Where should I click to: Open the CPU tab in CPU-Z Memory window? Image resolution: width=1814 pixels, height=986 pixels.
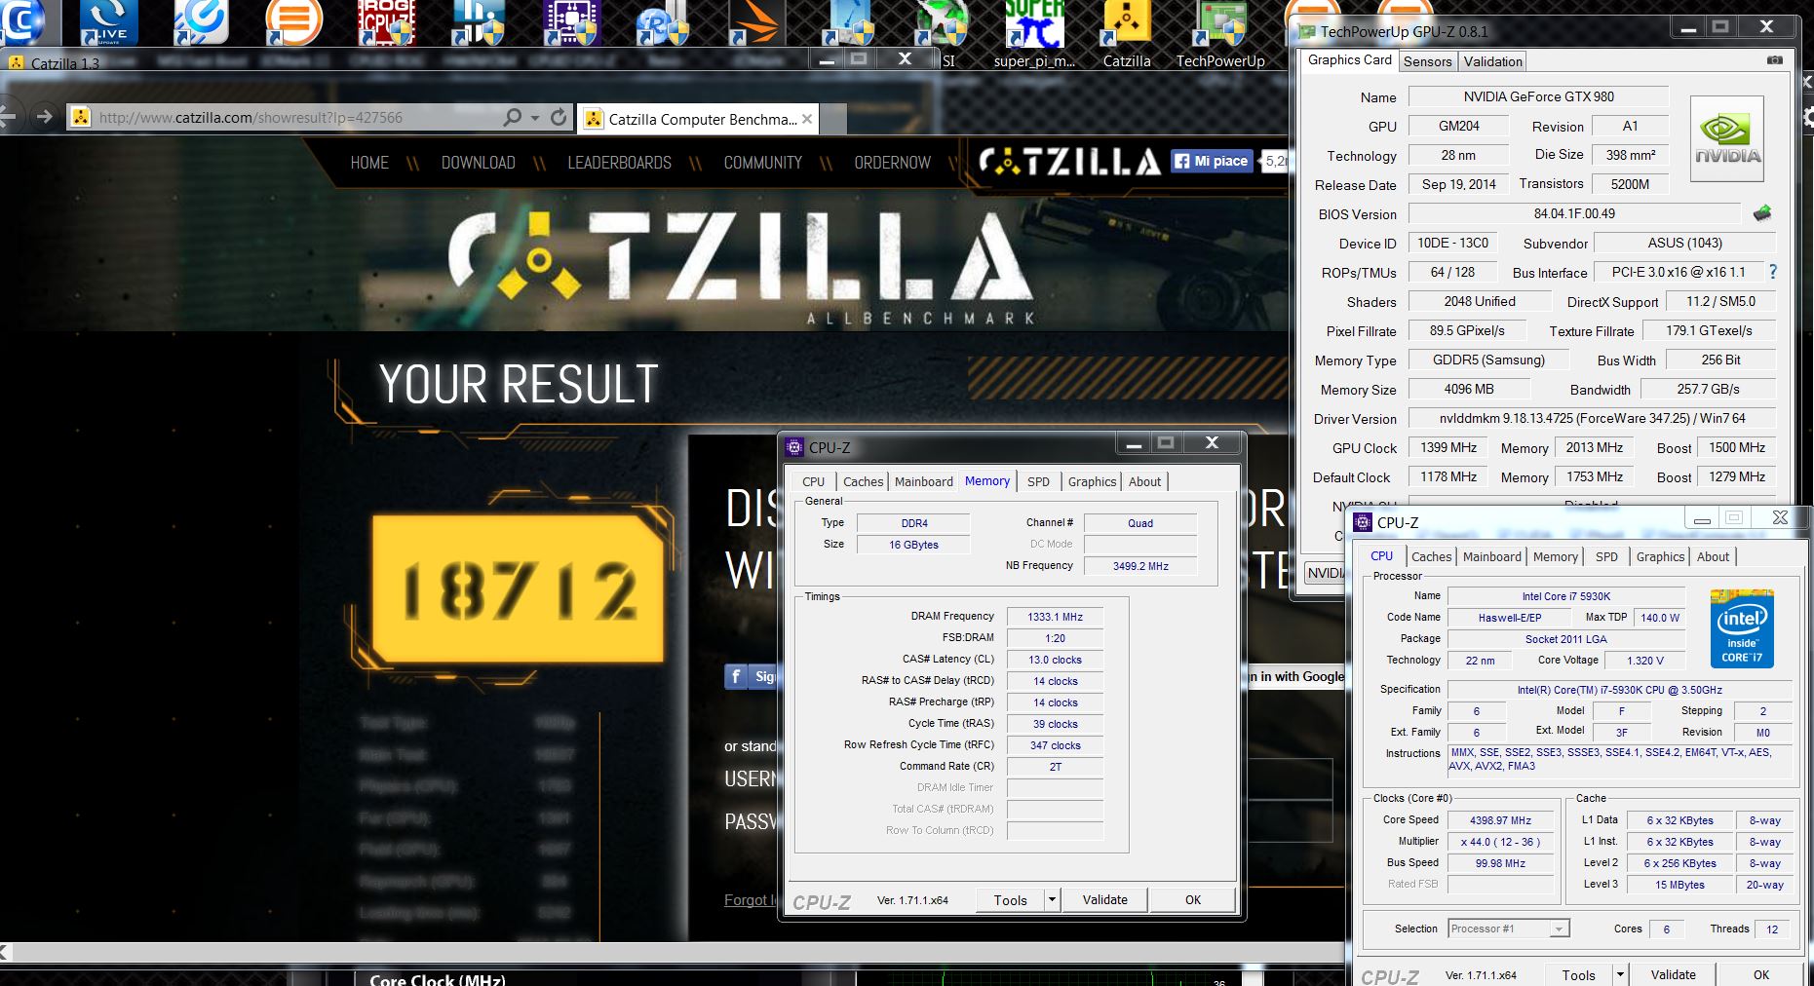(x=813, y=481)
